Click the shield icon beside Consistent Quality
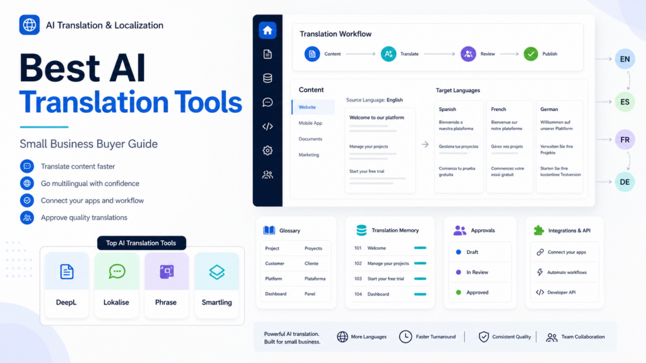646x363 pixels. click(484, 337)
